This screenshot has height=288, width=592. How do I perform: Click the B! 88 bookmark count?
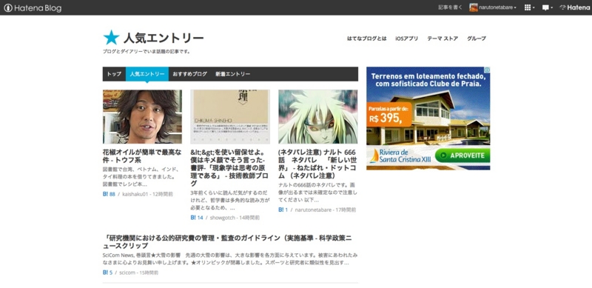click(x=109, y=194)
